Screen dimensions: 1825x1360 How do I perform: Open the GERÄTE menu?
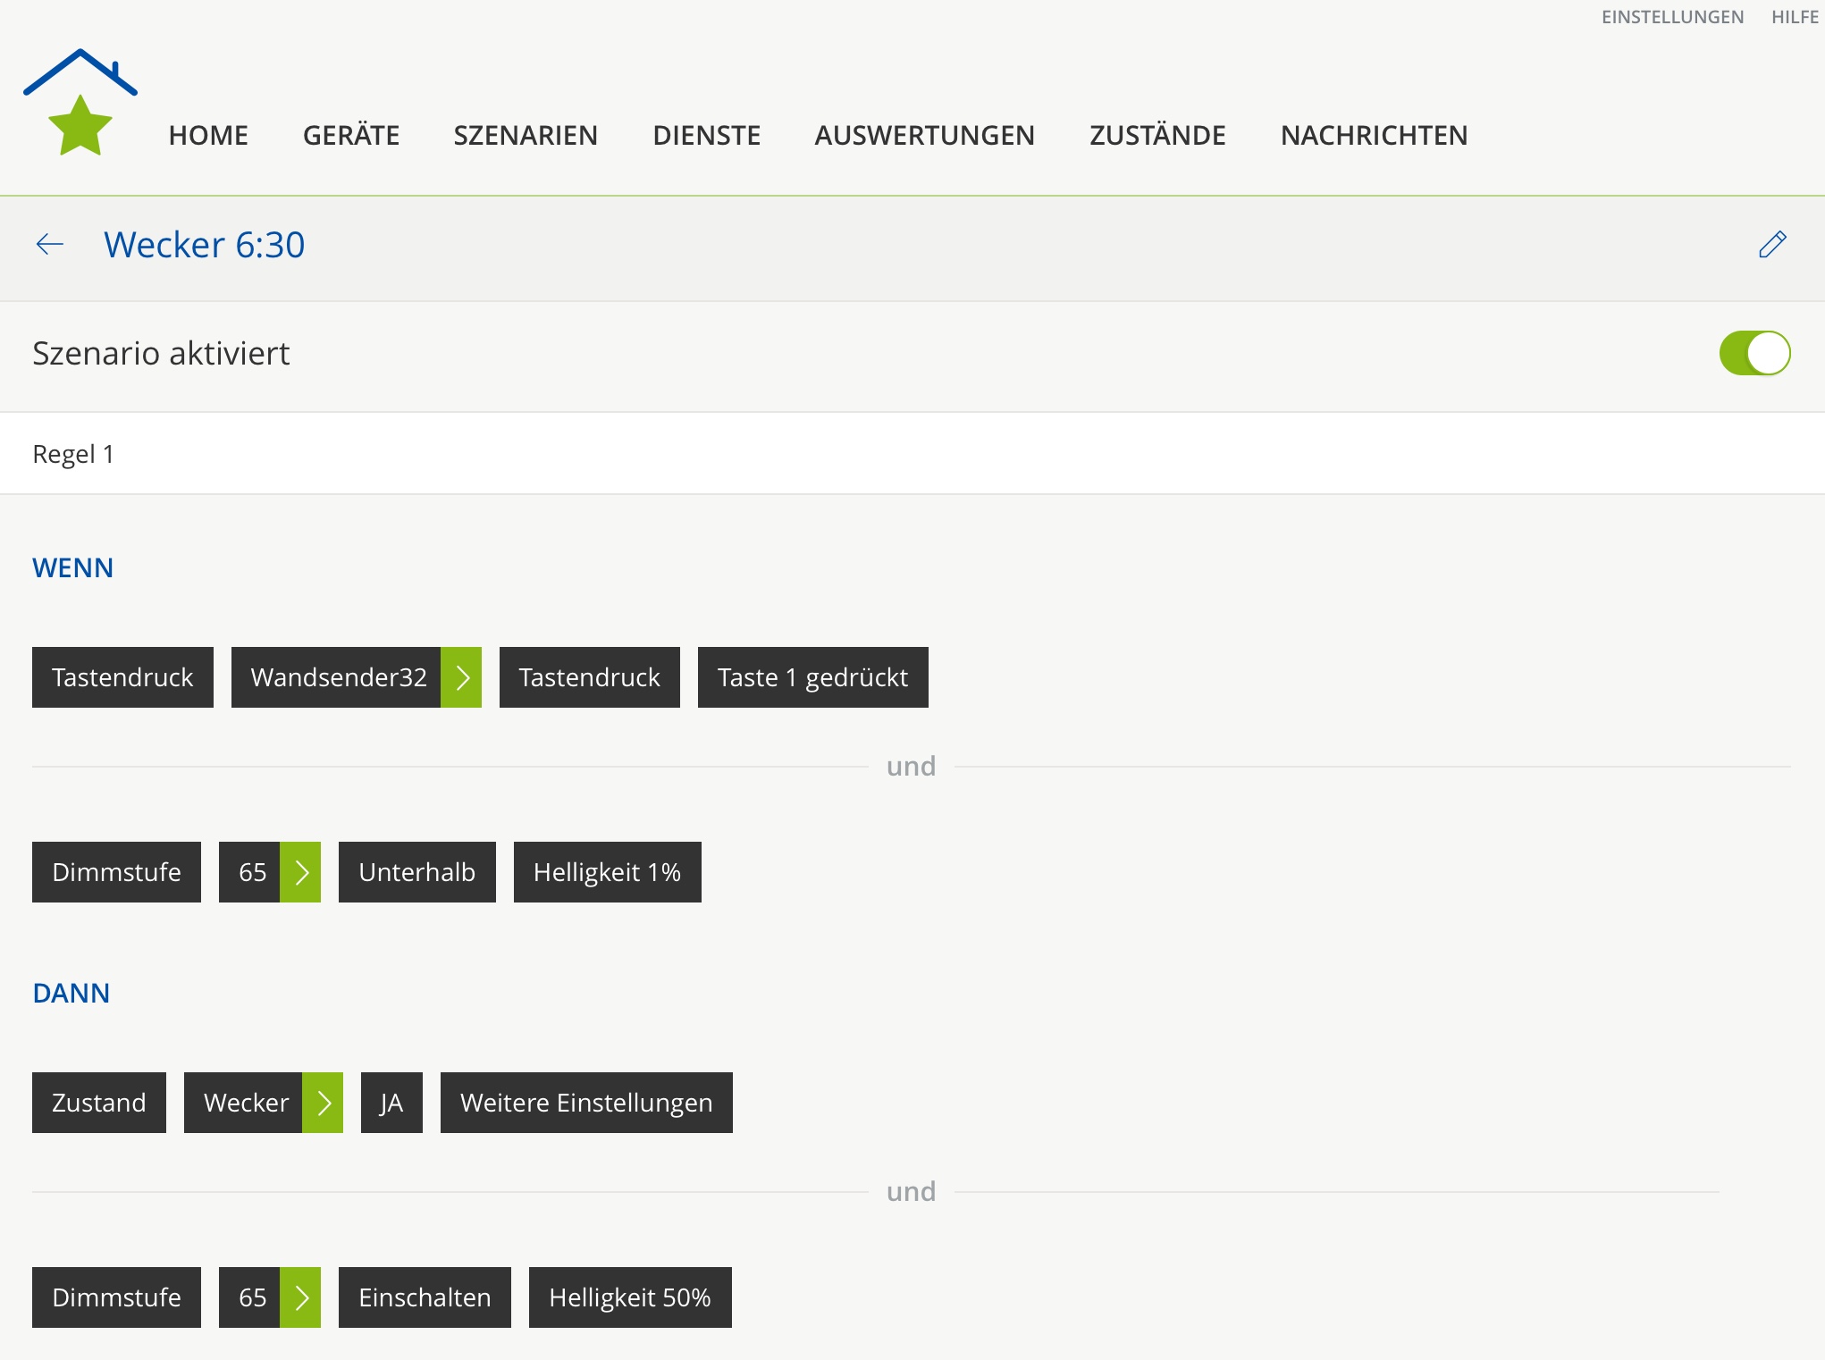pyautogui.click(x=350, y=135)
